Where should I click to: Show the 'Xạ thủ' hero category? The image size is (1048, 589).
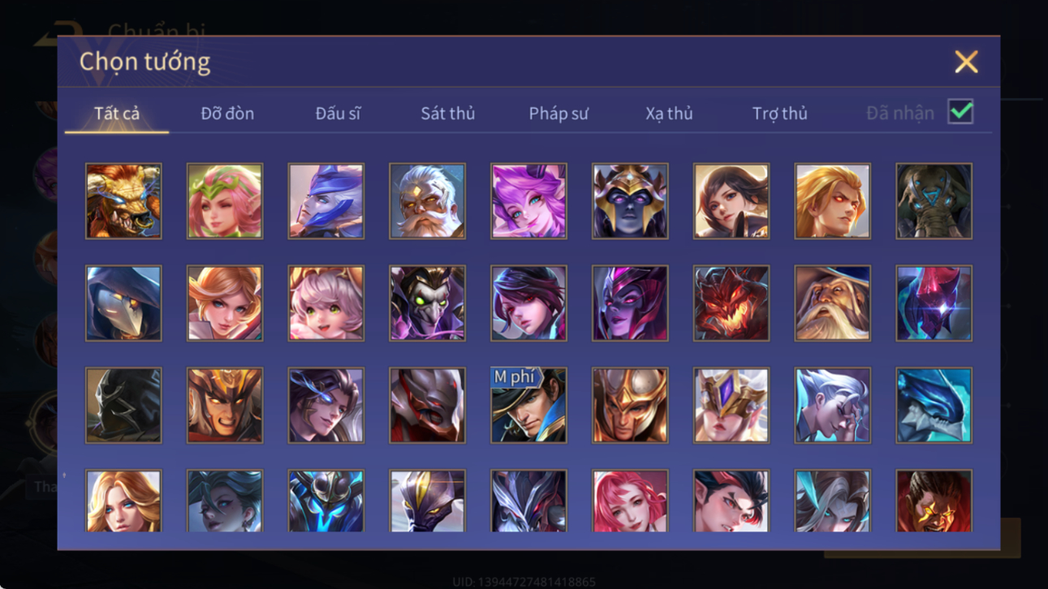[x=669, y=114]
